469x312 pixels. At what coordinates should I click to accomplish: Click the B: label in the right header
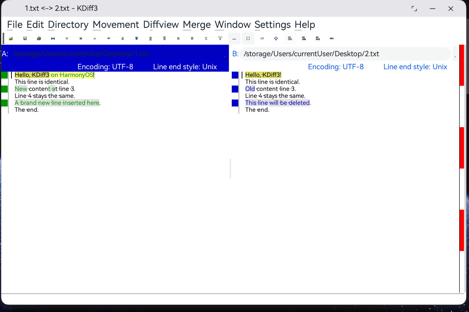click(236, 54)
